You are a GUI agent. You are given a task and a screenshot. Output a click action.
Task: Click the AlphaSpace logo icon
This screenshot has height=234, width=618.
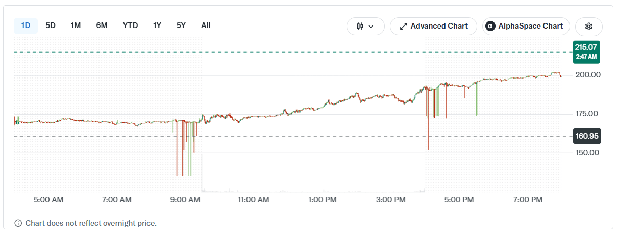(490, 26)
